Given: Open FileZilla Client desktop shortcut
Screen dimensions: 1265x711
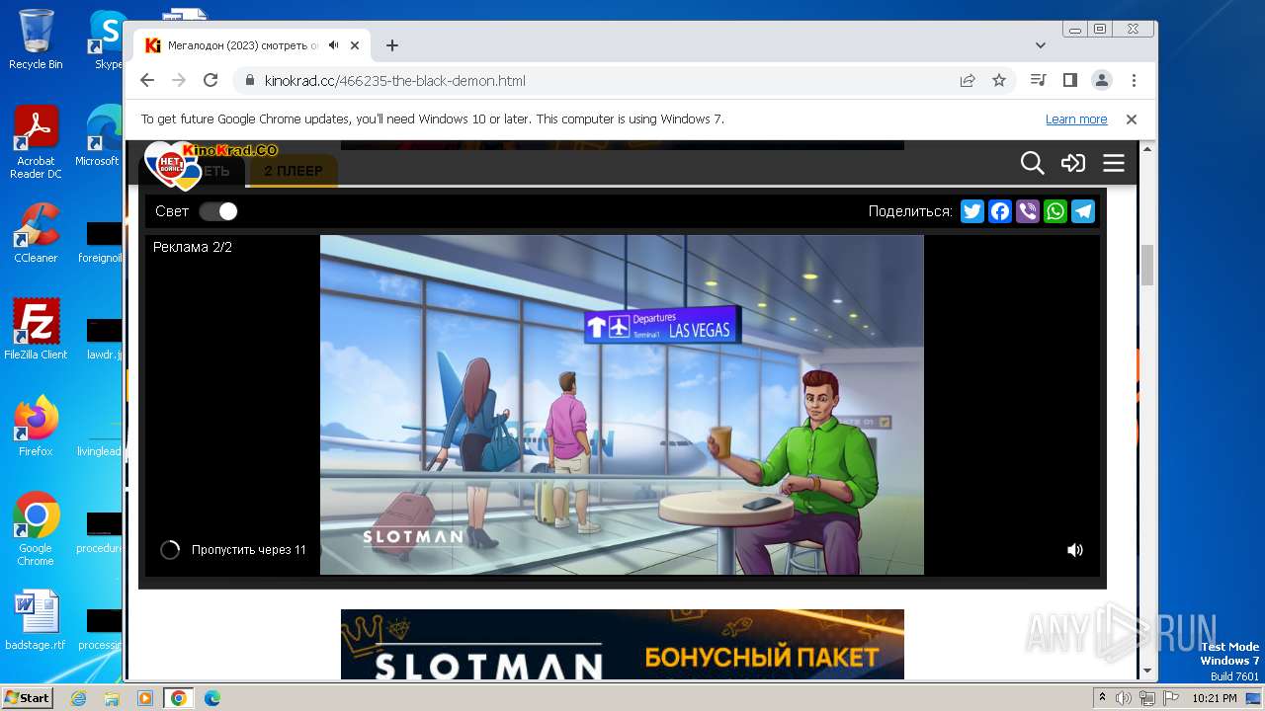Looking at the screenshot, I should pos(36,330).
